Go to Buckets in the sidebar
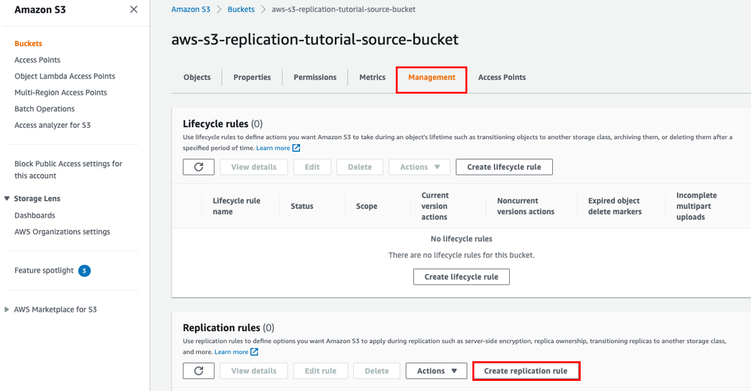Viewport: 751px width, 391px height. coord(28,44)
